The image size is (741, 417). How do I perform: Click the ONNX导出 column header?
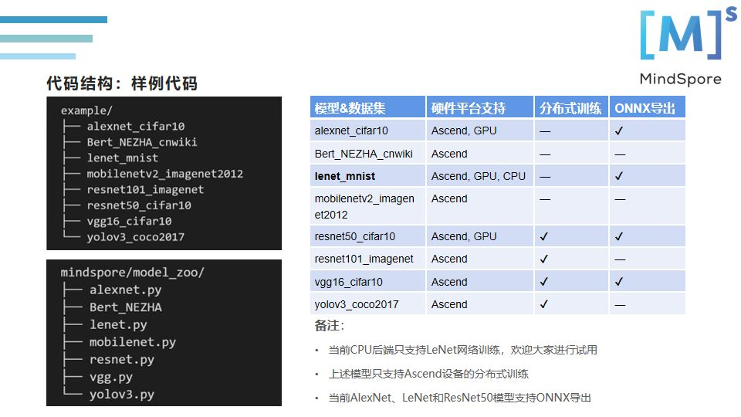click(x=647, y=107)
